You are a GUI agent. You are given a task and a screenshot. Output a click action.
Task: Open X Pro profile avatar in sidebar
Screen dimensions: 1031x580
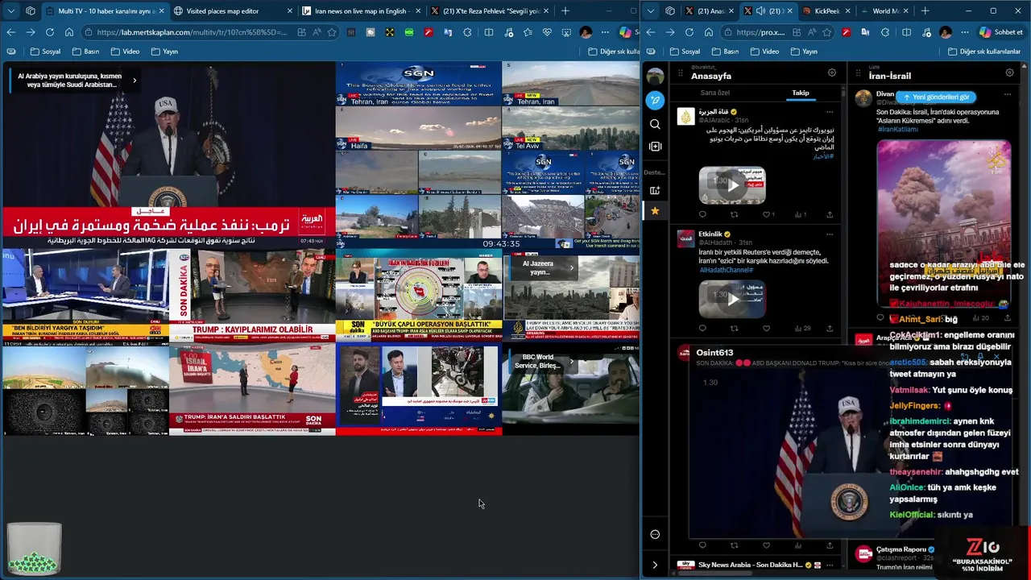click(x=655, y=77)
